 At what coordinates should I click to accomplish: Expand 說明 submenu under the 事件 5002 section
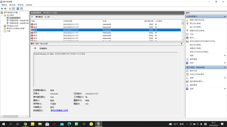point(225,89)
